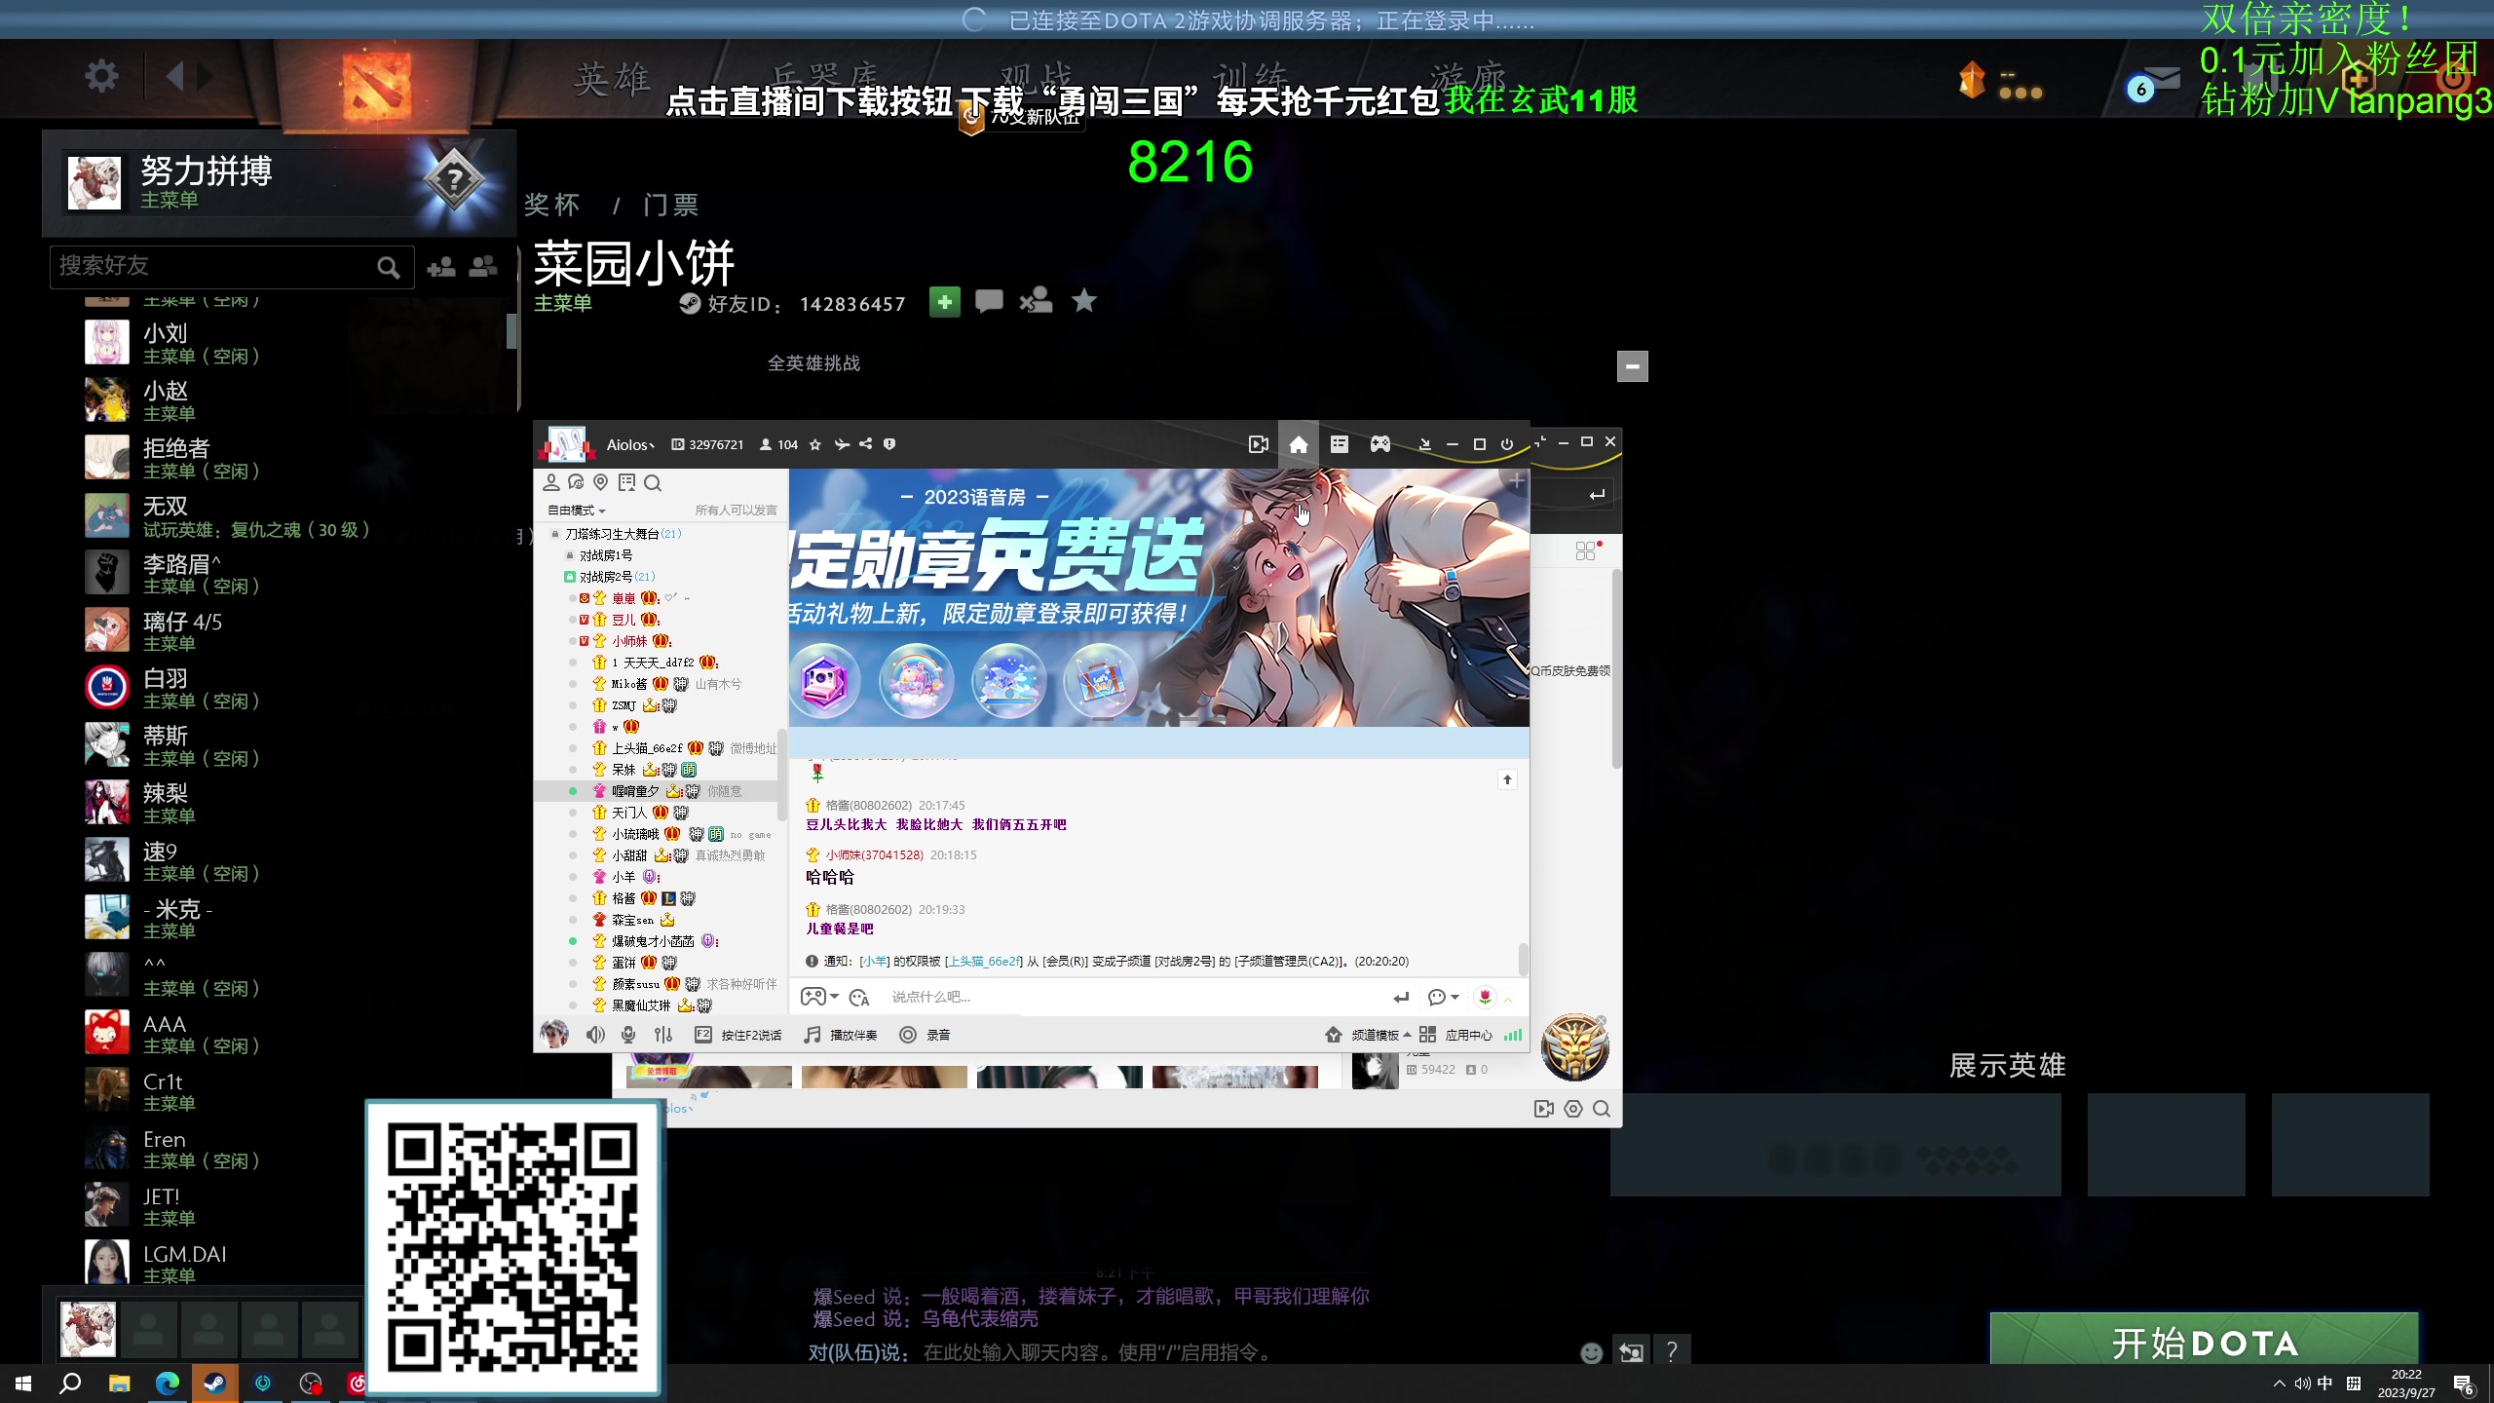
Task: Open emoticon picker in Dota chat
Action: [x=1591, y=1352]
